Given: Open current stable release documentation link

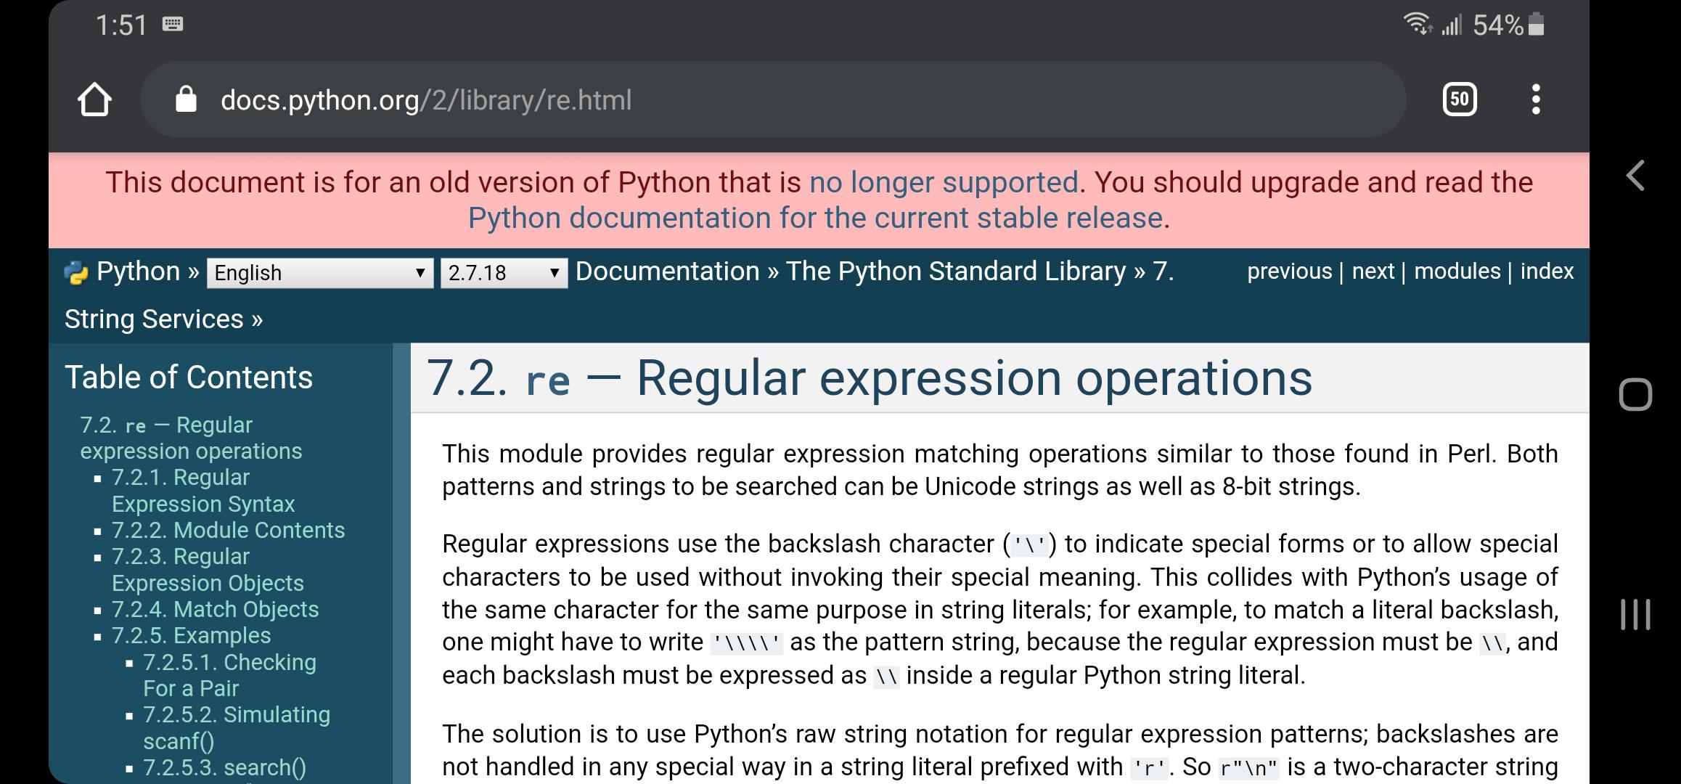Looking at the screenshot, I should coord(815,218).
